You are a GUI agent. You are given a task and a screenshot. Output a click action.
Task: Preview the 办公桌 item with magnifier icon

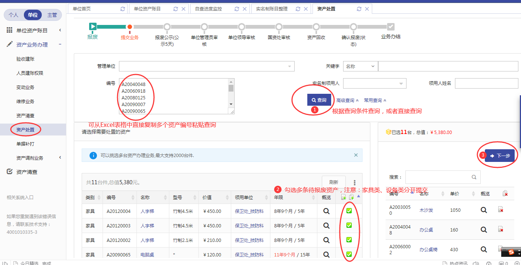484,230
